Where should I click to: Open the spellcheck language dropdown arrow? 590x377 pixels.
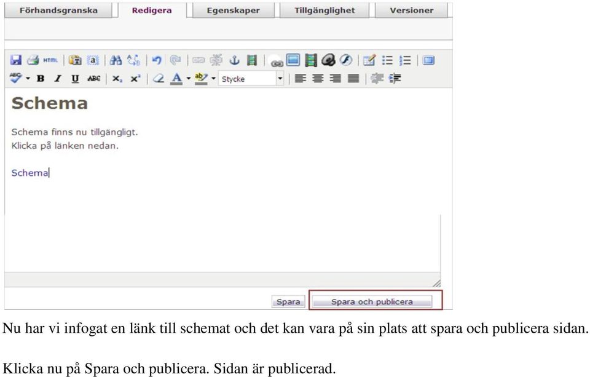28,79
